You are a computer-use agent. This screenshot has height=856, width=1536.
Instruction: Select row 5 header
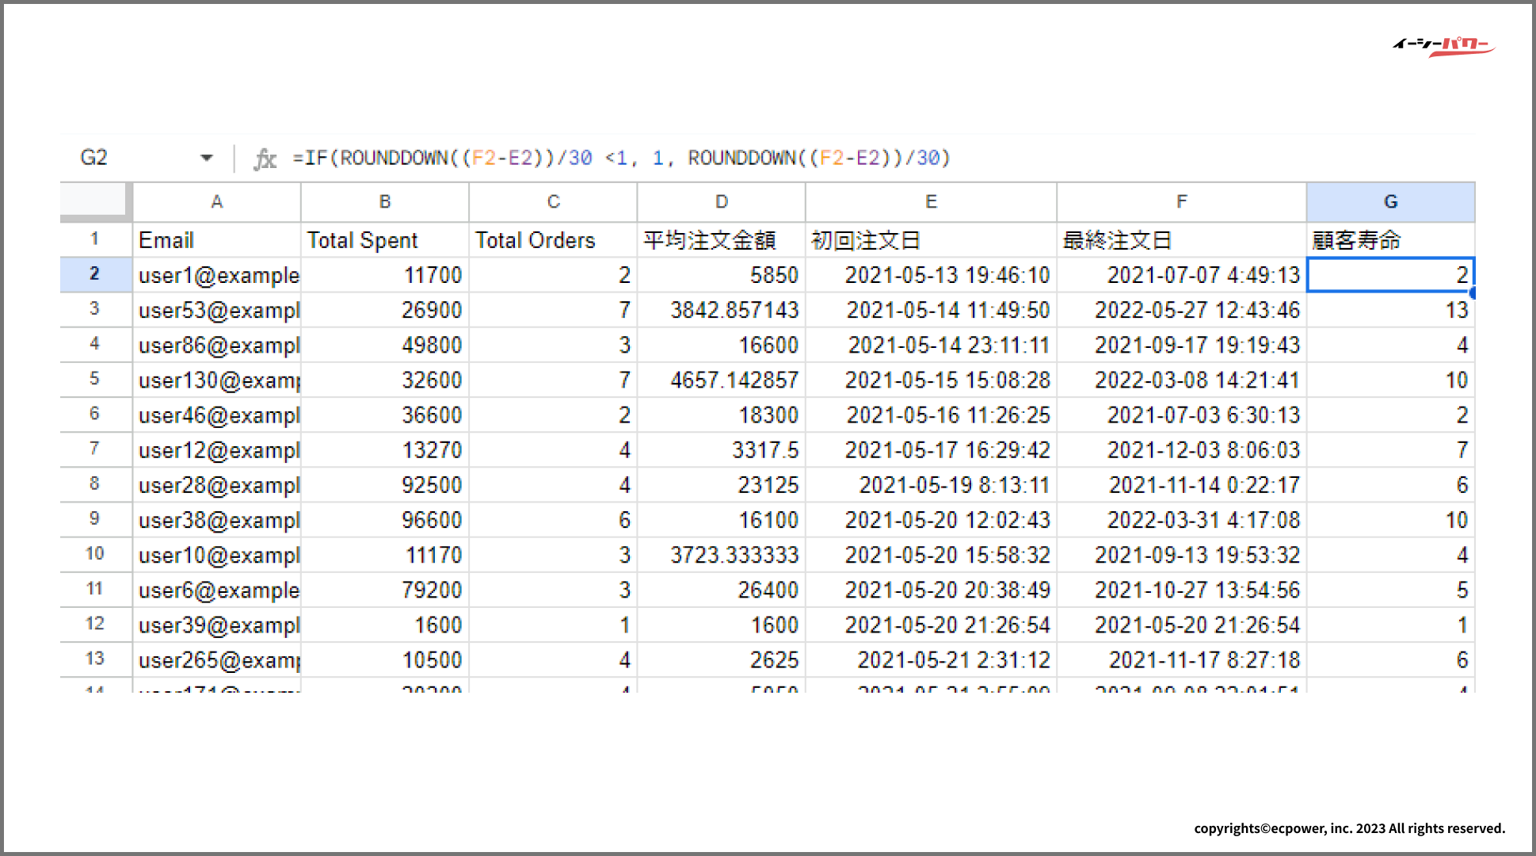click(95, 379)
